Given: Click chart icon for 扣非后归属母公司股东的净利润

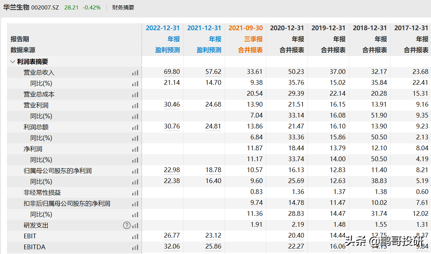Looking at the screenshot, I should (x=135, y=204).
